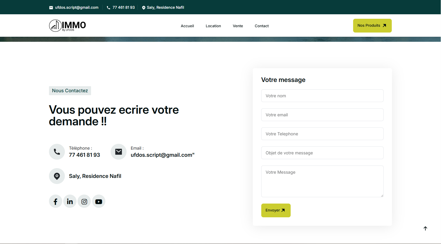The width and height of the screenshot is (441, 244).
Task: Click into the Votre Telephone field
Action: point(322,134)
